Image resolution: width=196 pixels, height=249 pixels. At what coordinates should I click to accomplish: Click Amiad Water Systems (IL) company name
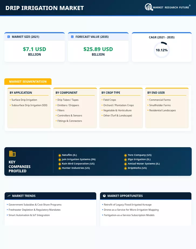coord(144,164)
